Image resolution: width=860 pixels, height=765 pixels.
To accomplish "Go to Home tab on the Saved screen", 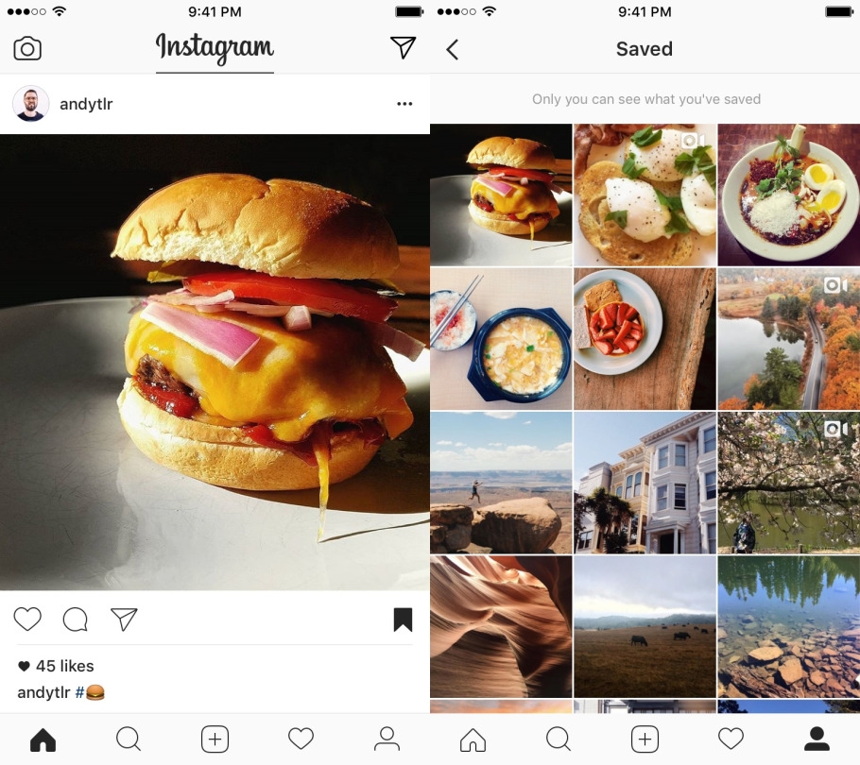I will 473,739.
